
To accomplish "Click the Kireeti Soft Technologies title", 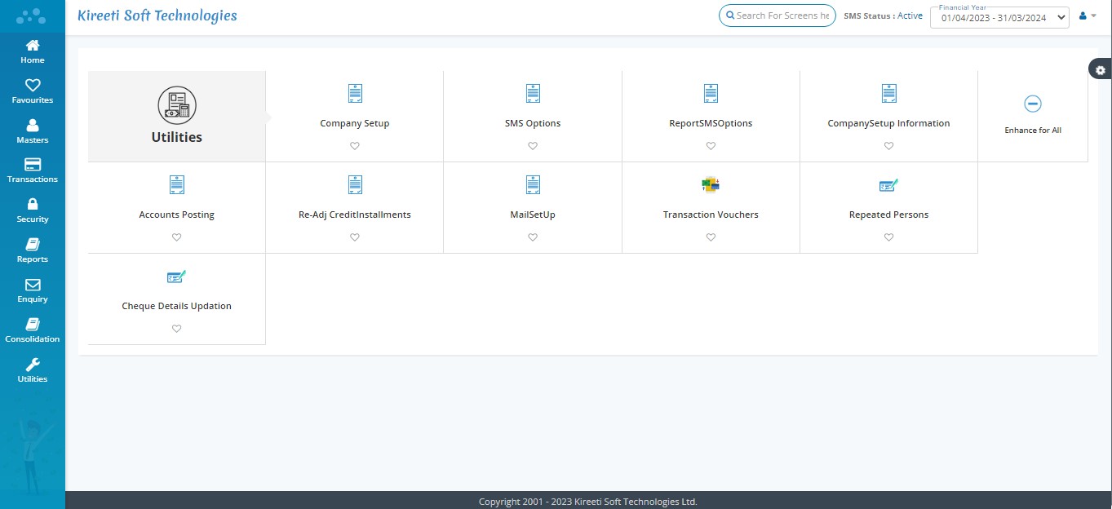I will (157, 15).
